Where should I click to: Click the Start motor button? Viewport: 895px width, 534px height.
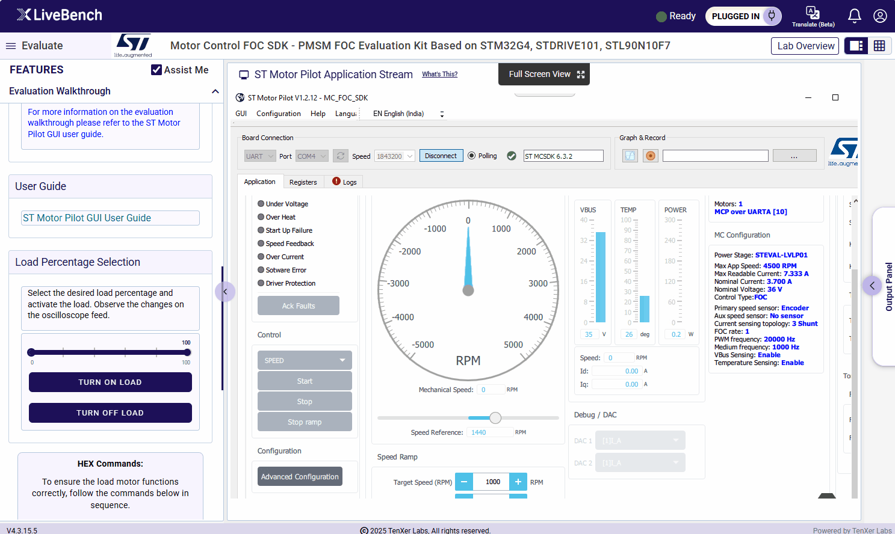[305, 381]
